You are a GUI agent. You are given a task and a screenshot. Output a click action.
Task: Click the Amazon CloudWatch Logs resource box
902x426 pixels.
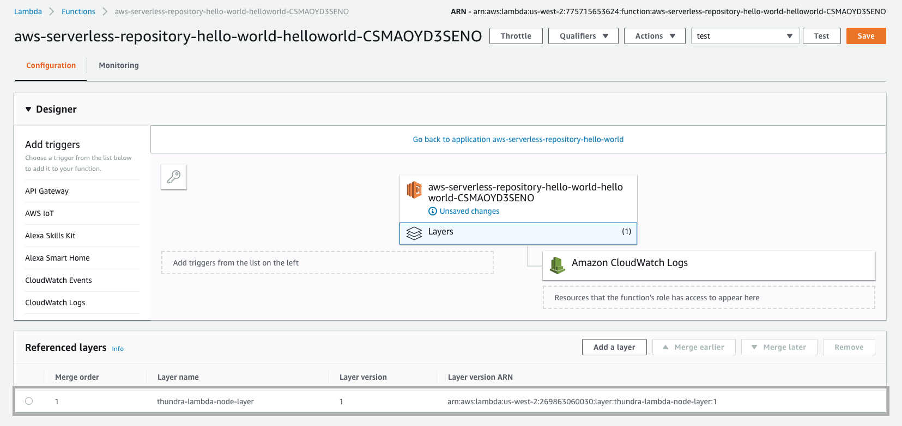pyautogui.click(x=709, y=266)
